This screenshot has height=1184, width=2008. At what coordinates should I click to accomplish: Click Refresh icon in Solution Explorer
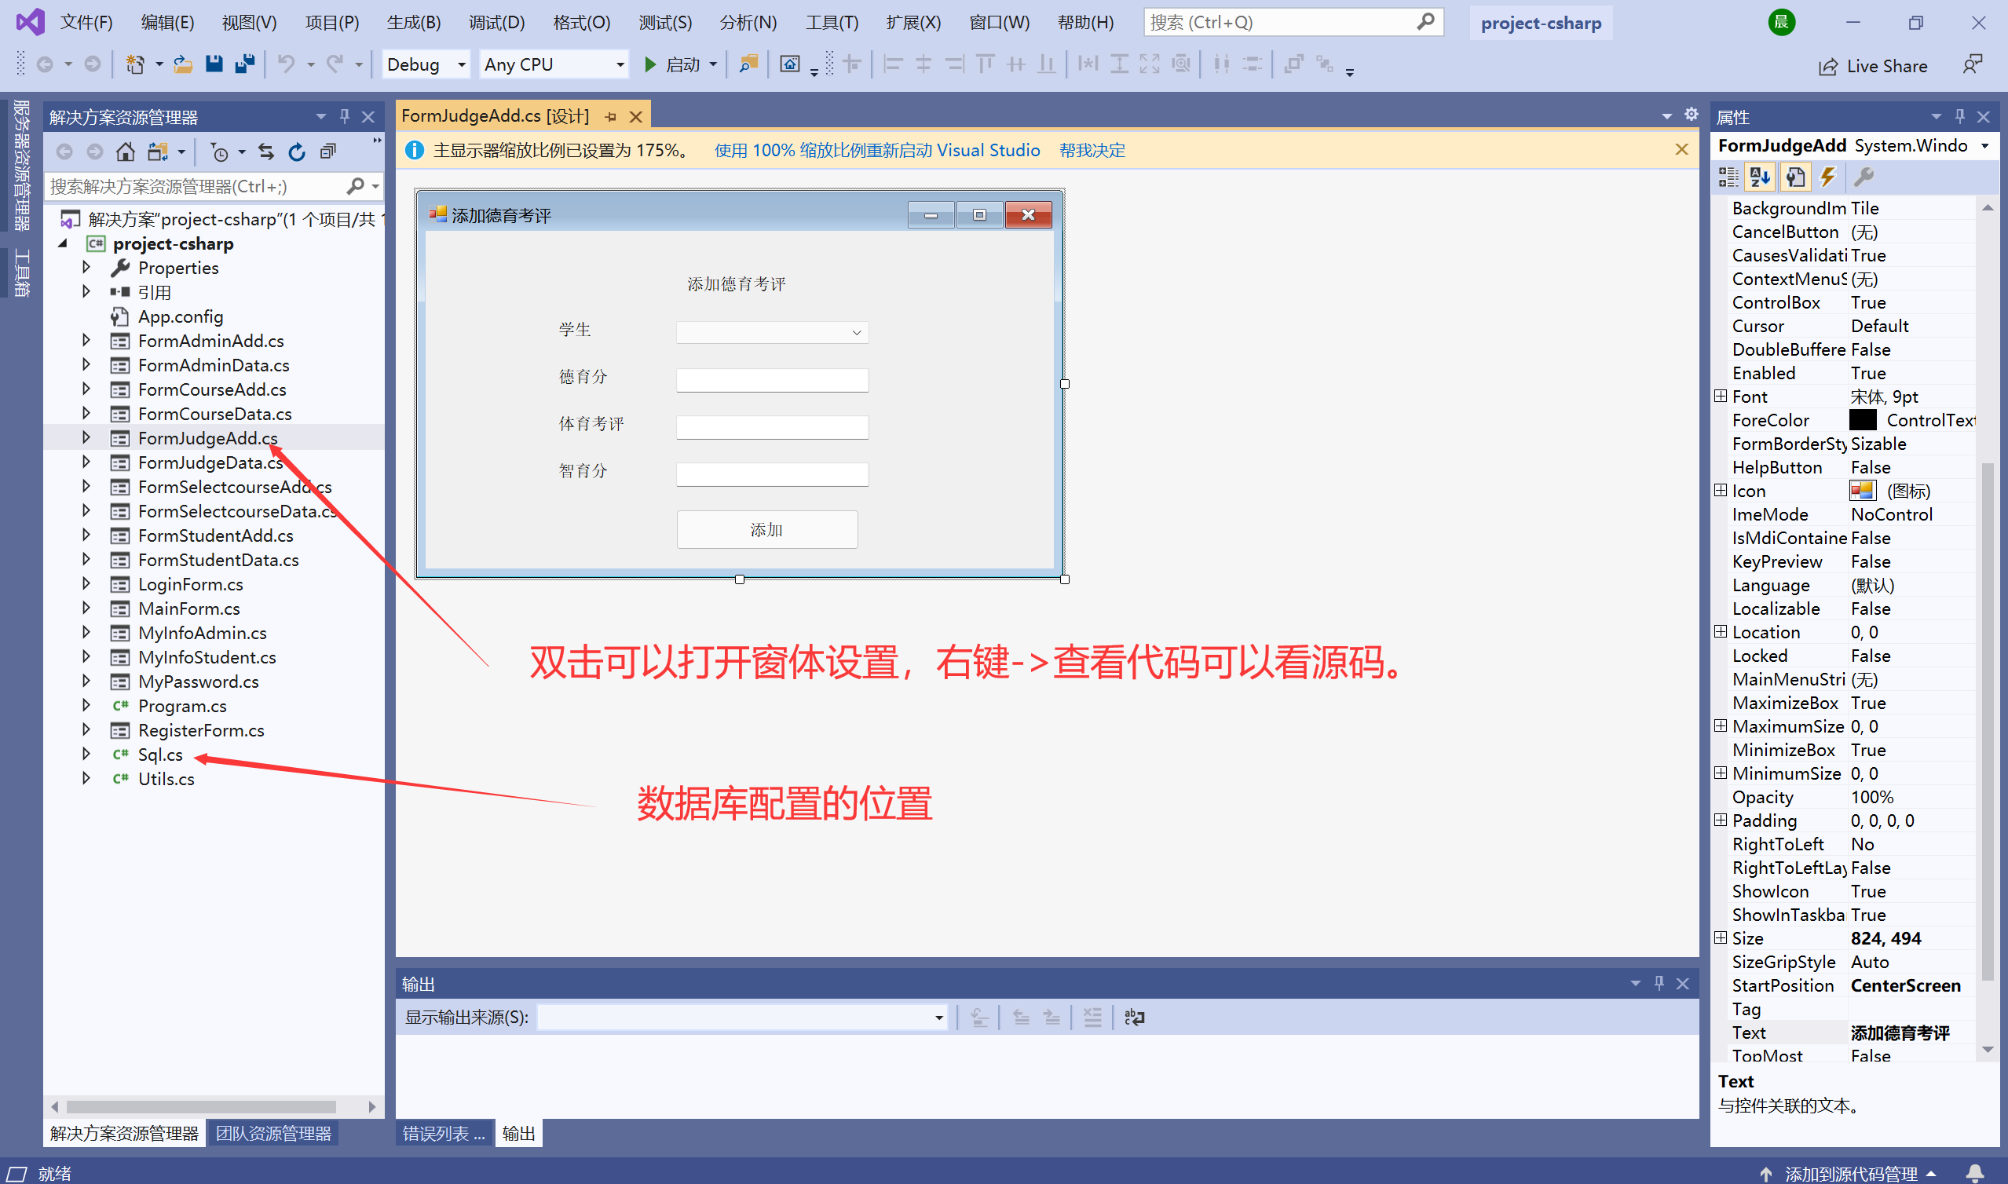tap(297, 152)
